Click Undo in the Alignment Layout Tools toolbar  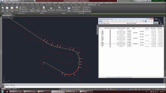pos(149,21)
